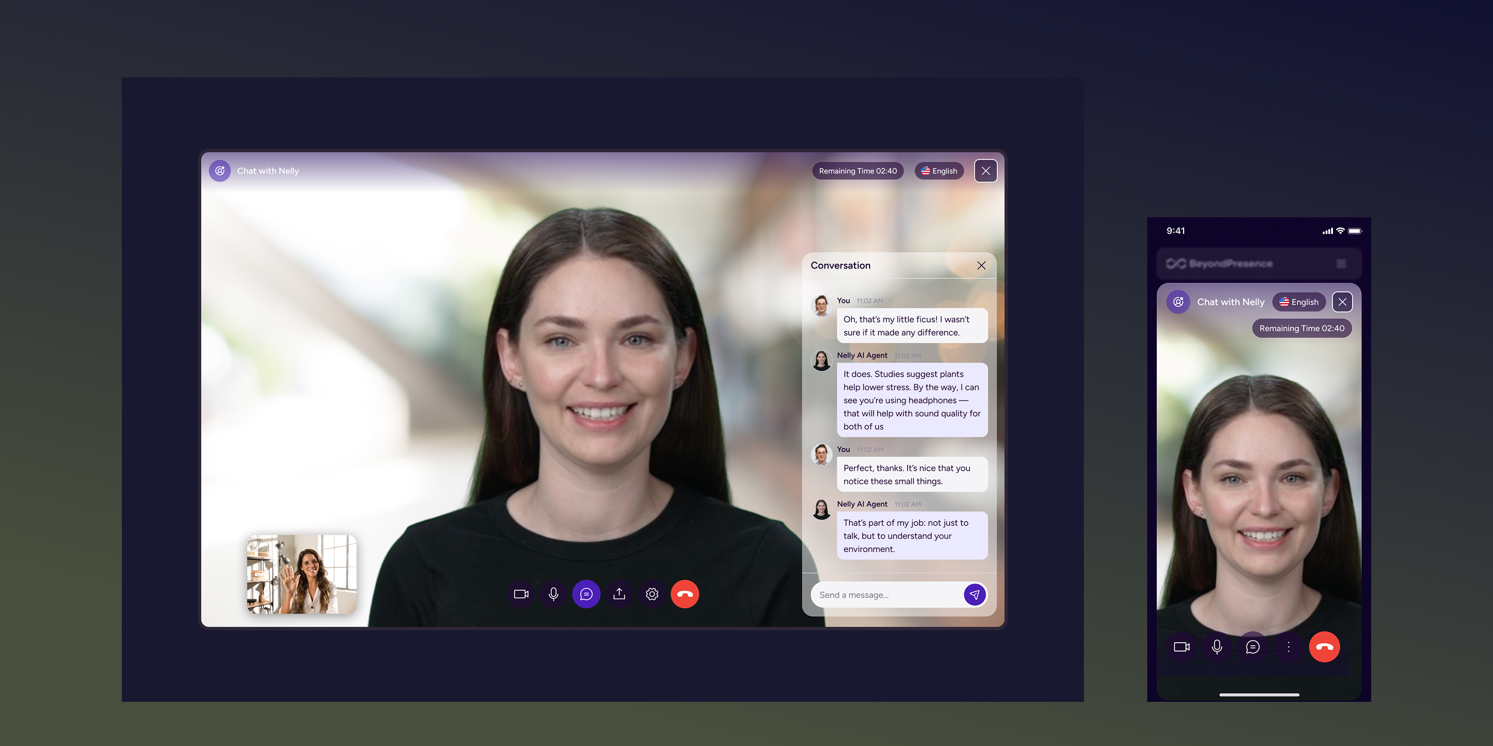This screenshot has width=1493, height=746.
Task: Type in the Send a message field
Action: tap(886, 595)
